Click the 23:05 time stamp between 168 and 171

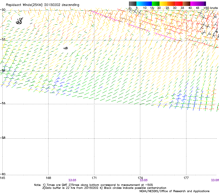[72, 180]
